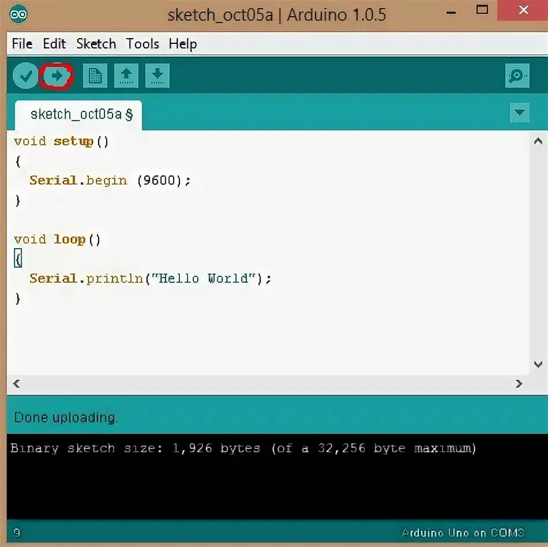Click the 'void loop()' line
This screenshot has height=547, width=548.
57,240
